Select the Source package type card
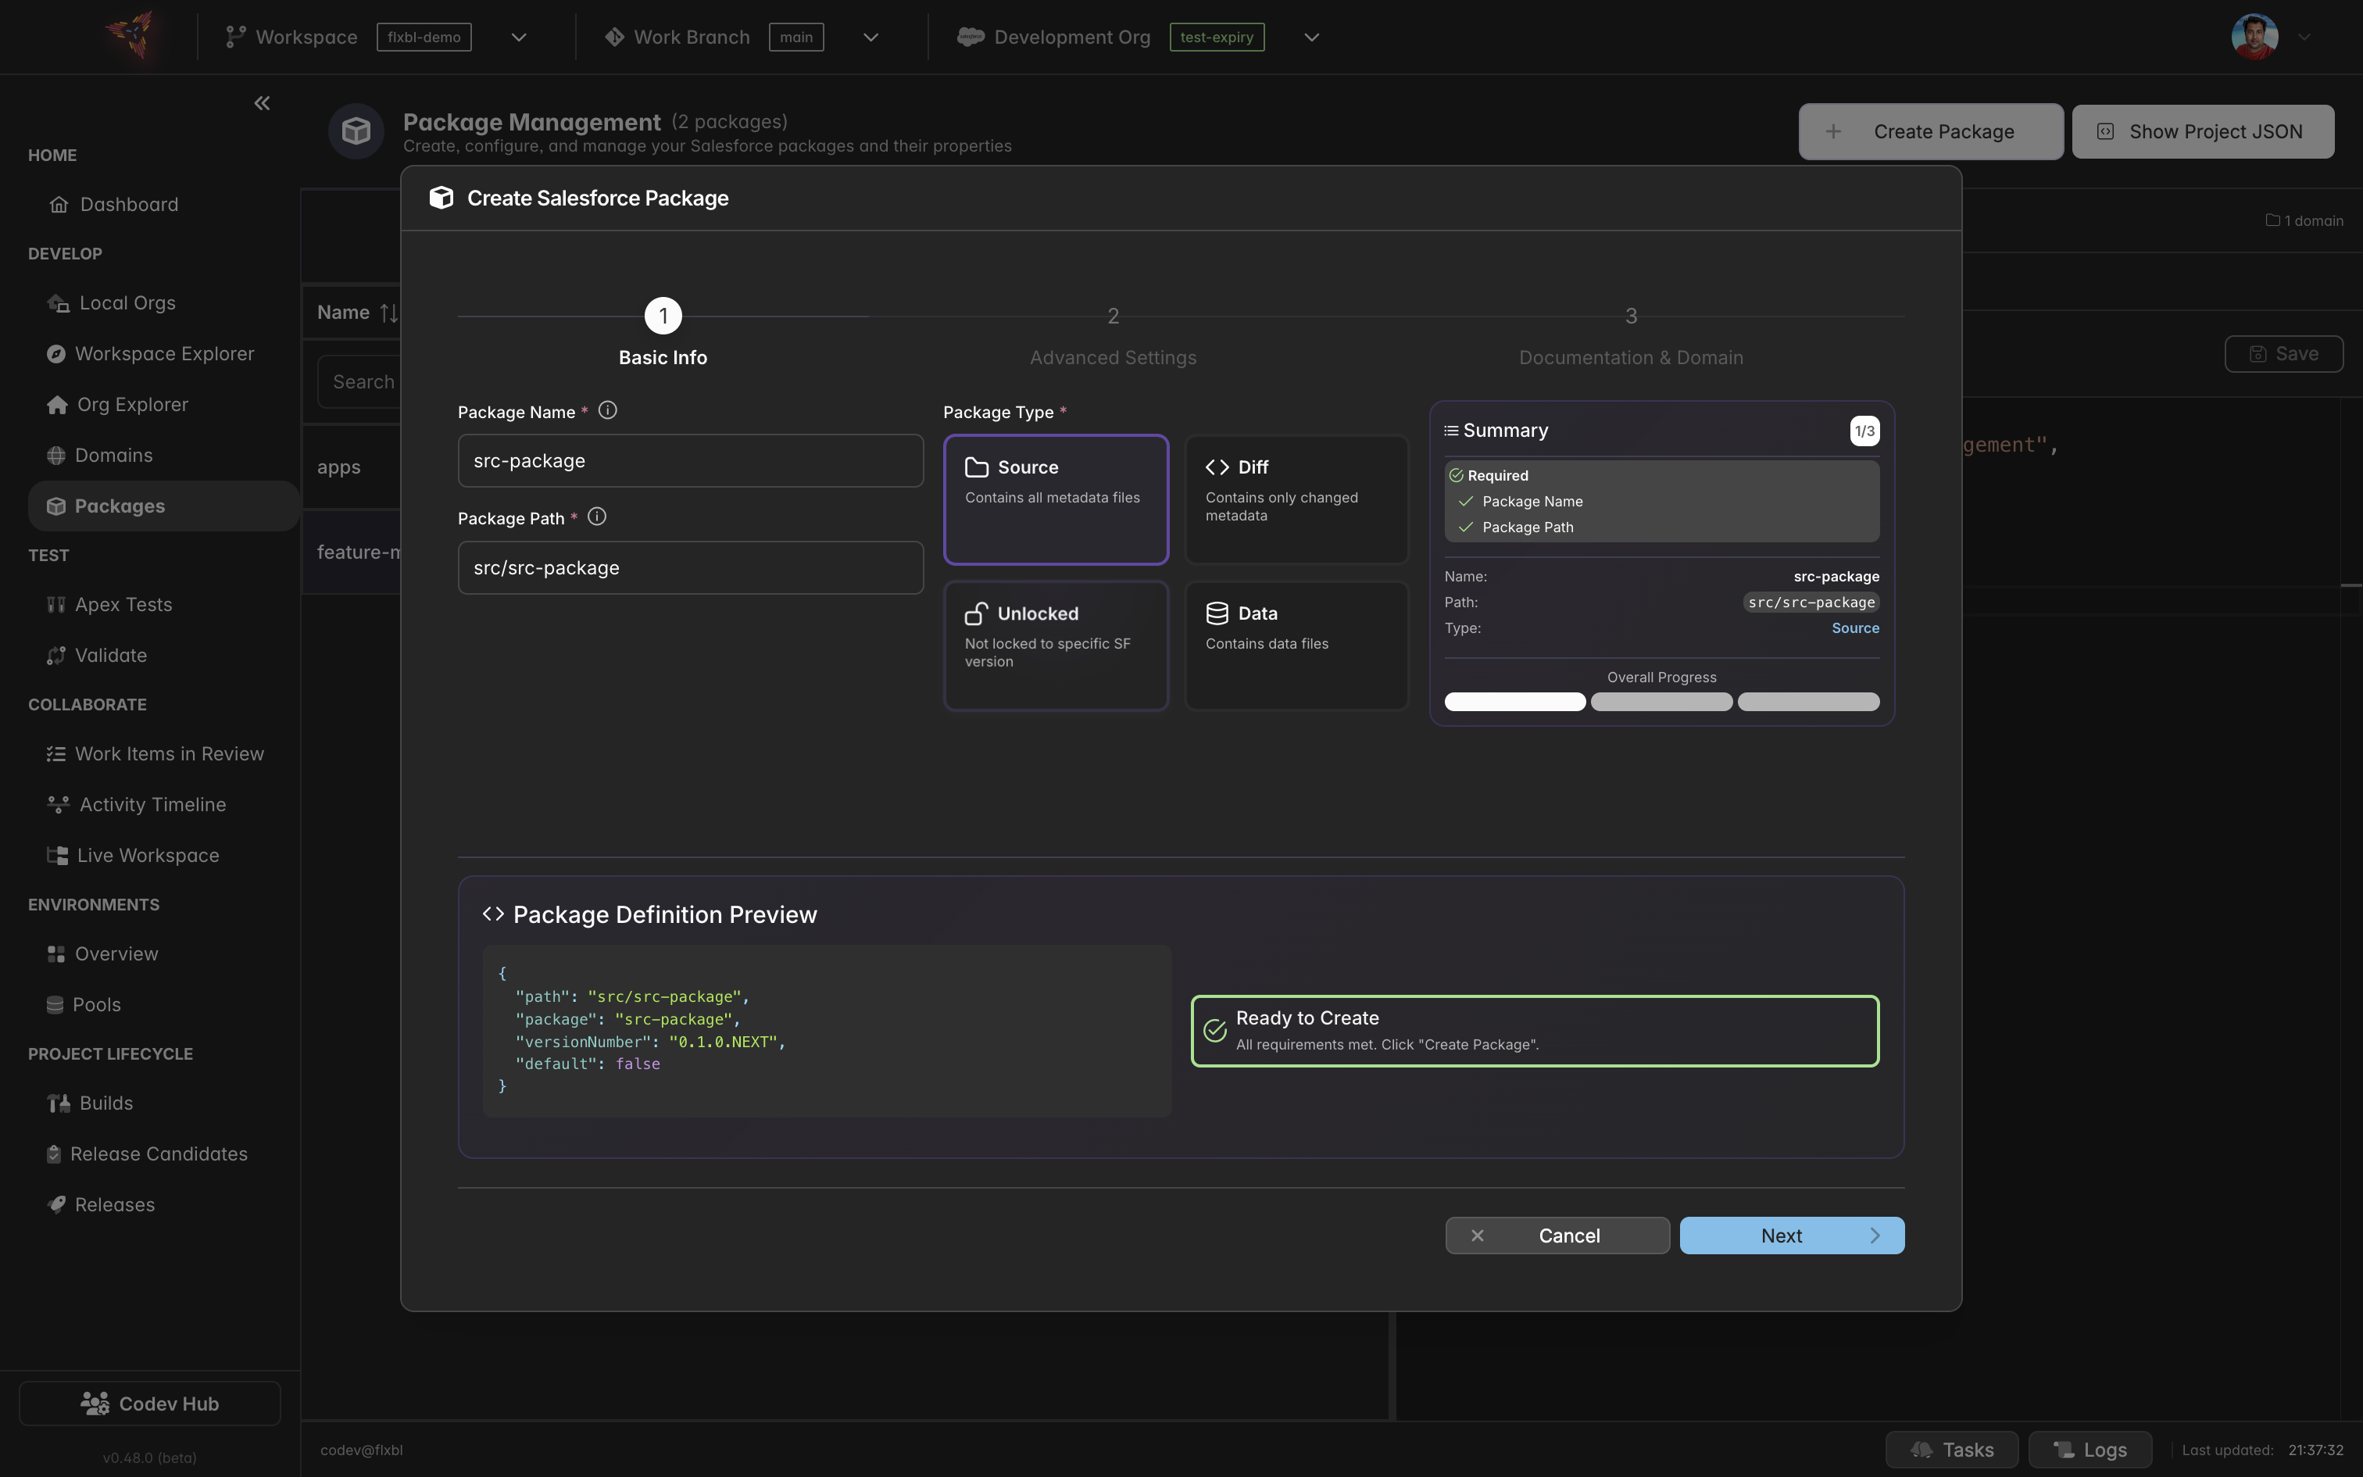Viewport: 2363px width, 1477px height. click(1056, 499)
